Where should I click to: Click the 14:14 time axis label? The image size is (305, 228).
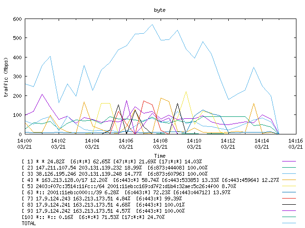click(x=262, y=141)
